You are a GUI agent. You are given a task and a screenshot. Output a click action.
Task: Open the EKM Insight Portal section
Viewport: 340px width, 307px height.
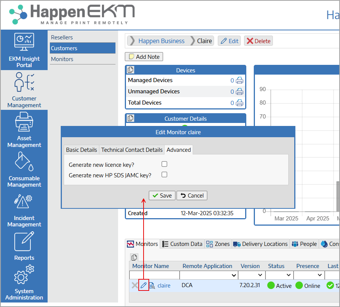(24, 50)
